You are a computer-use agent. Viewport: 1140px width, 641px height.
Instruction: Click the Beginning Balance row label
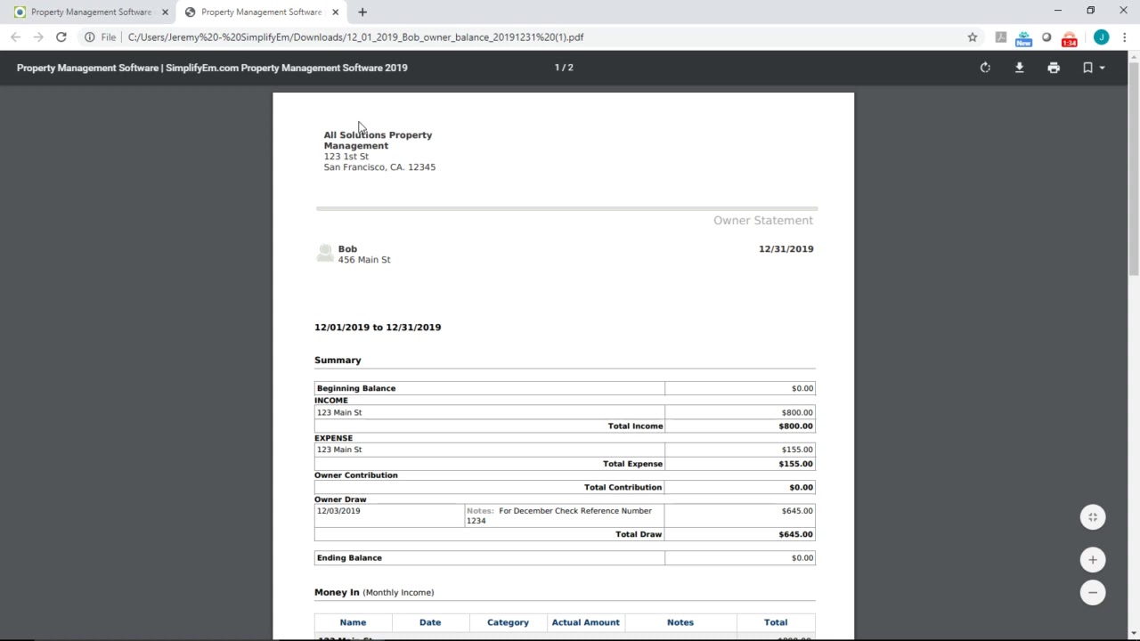(x=356, y=388)
